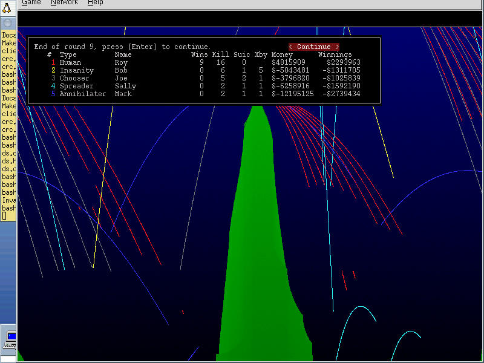The width and height of the screenshot is (484, 363).
Task: Click Bob's winnings "-$1311705"
Action: point(341,70)
